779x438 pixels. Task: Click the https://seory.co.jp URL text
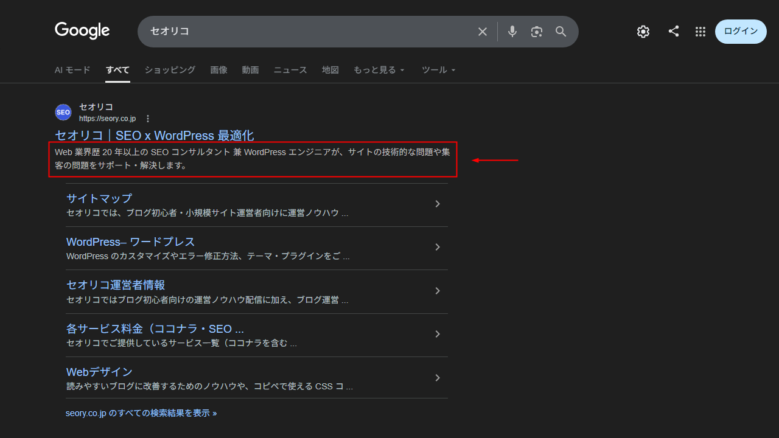click(107, 119)
